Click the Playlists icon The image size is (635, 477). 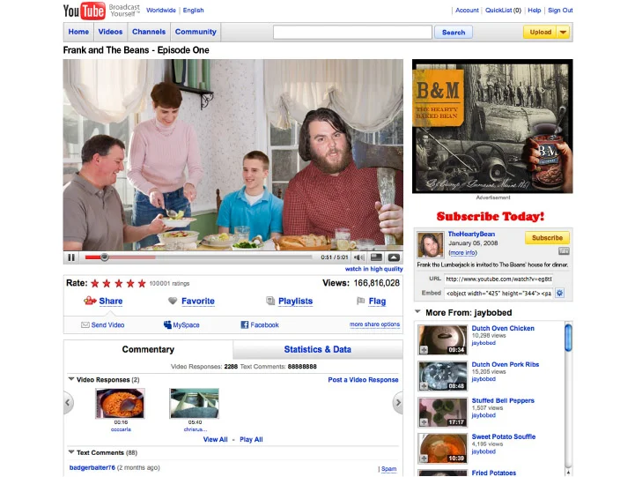pyautogui.click(x=270, y=301)
